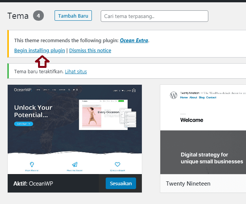Click the WordPress logo in Twenty Nineteen preview
The image size is (246, 204).
[173, 95]
